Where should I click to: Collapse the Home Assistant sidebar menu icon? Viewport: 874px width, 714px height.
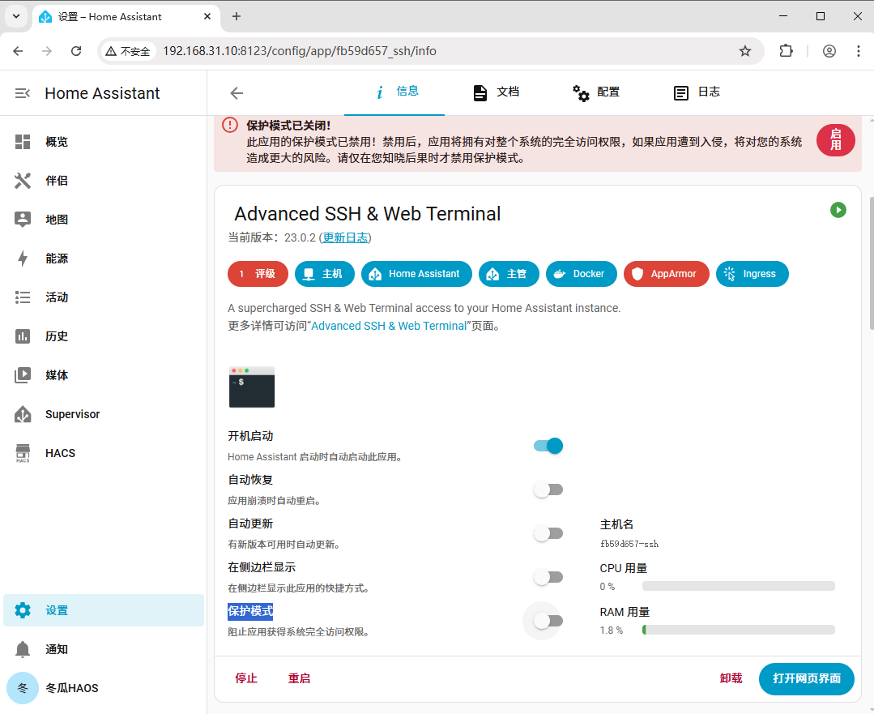click(23, 93)
